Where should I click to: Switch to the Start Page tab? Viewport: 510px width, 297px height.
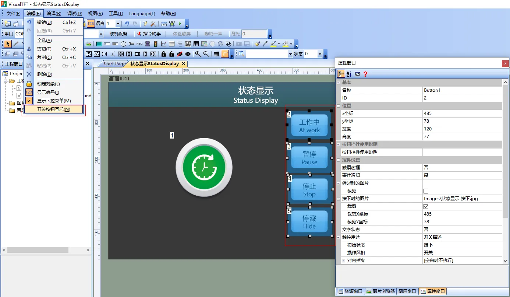pyautogui.click(x=114, y=64)
